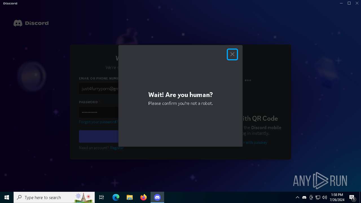Open the taskbar clock and date

point(337,197)
